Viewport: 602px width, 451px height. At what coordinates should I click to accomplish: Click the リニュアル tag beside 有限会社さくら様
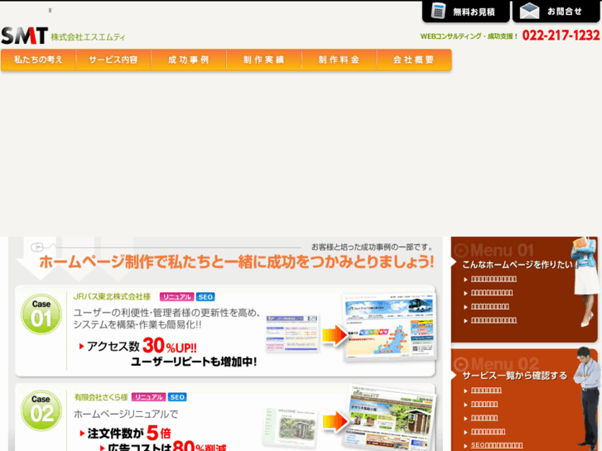(148, 397)
